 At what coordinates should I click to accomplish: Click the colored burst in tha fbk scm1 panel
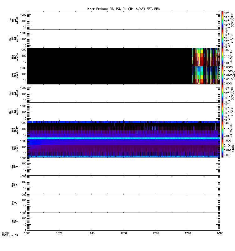tap(206, 75)
